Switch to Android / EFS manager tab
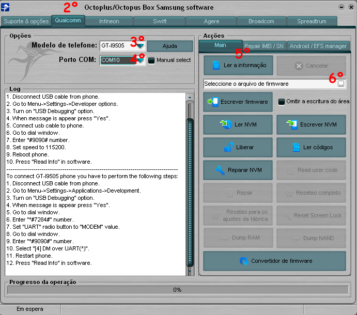357x315 pixels. pyautogui.click(x=318, y=46)
